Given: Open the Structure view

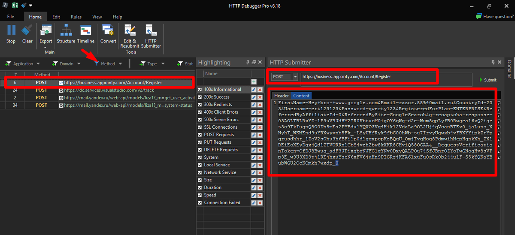Looking at the screenshot, I should click(x=66, y=34).
